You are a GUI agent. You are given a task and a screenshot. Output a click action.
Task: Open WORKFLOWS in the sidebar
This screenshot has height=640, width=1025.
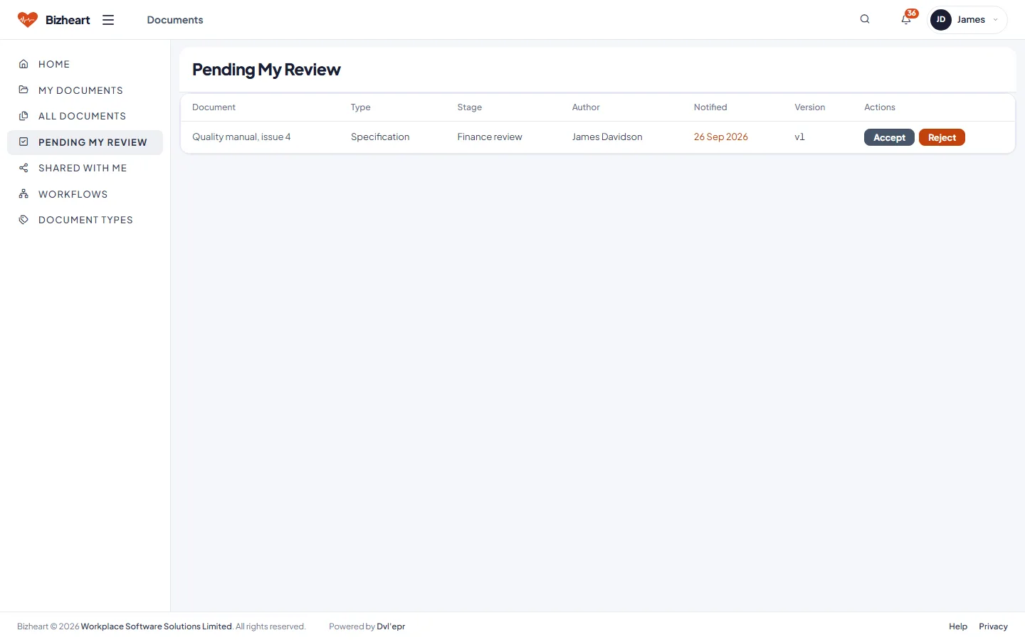85,194
